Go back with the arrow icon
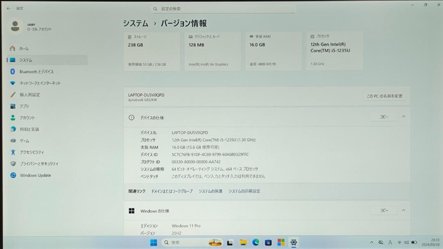The width and height of the screenshot is (443, 249). click(x=9, y=9)
